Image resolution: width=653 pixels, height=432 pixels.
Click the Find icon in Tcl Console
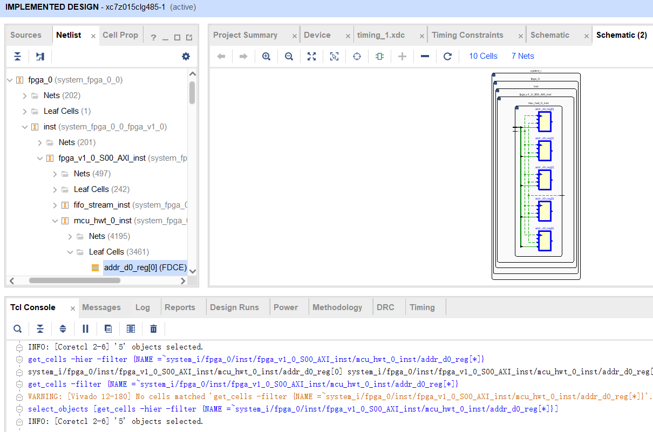pyautogui.click(x=17, y=328)
